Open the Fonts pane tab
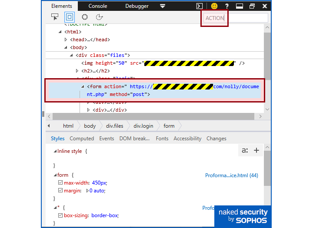The width and height of the screenshot is (313, 228). pyautogui.click(x=162, y=139)
